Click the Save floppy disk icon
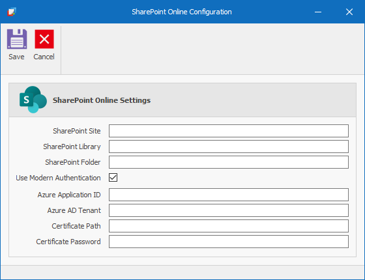The width and height of the screenshot is (365, 280). tap(17, 39)
